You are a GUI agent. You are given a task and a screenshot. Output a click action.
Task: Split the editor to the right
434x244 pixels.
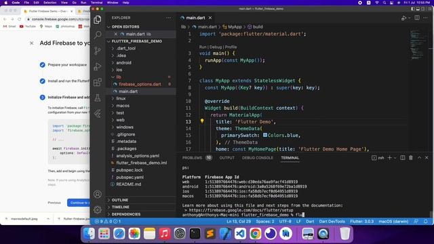coord(417,18)
